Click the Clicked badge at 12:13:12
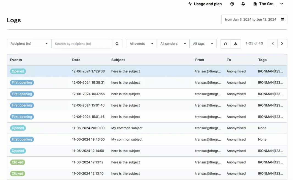This screenshot has width=293, height=180. [x=18, y=162]
